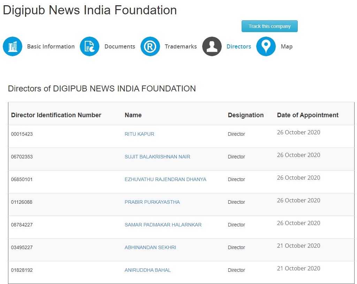Select the Trademarks tab label

(181, 46)
